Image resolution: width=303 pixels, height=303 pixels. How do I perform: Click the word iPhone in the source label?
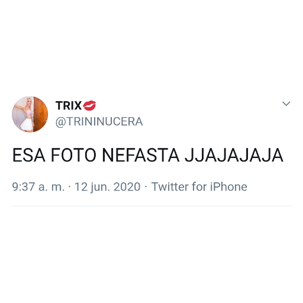tap(228, 186)
